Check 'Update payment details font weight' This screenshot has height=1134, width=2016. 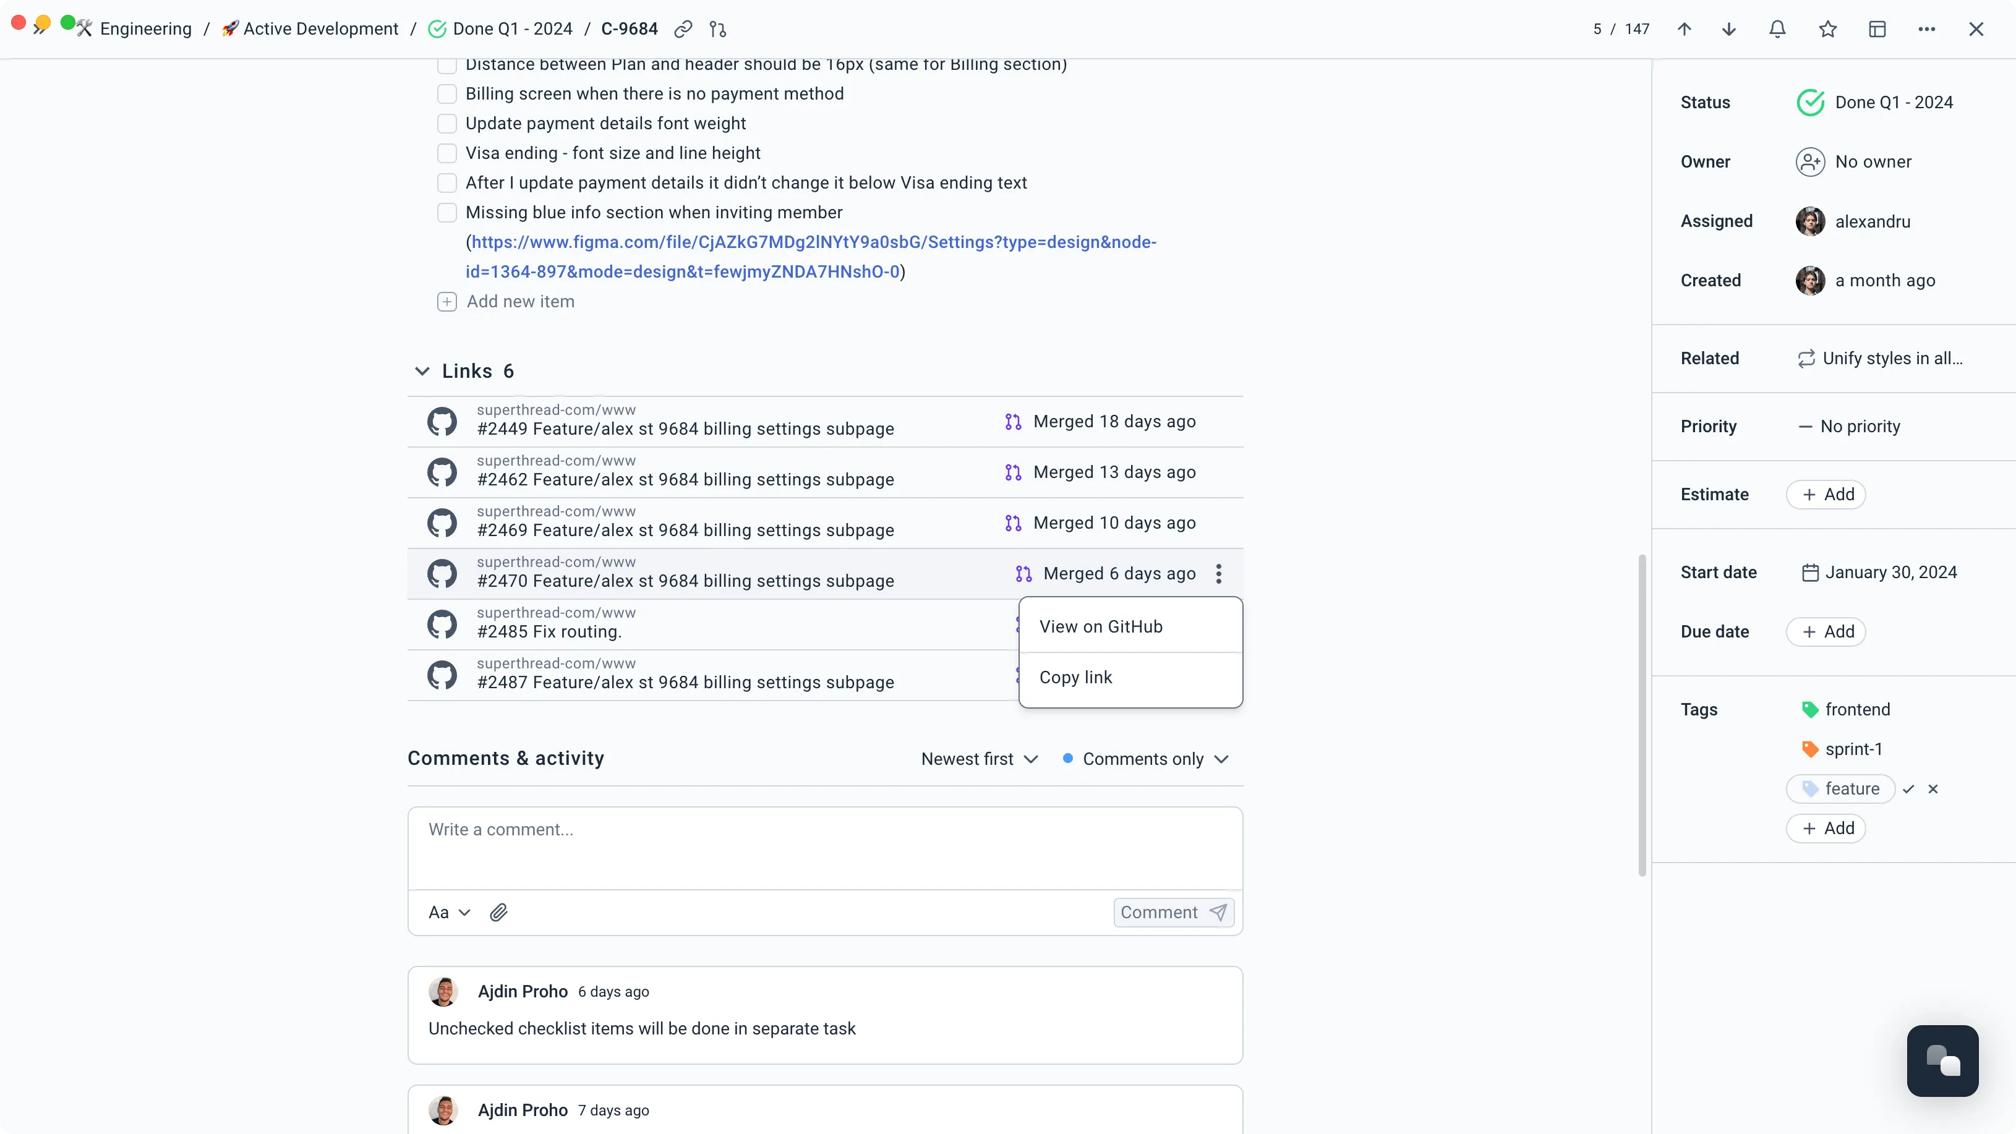(447, 123)
